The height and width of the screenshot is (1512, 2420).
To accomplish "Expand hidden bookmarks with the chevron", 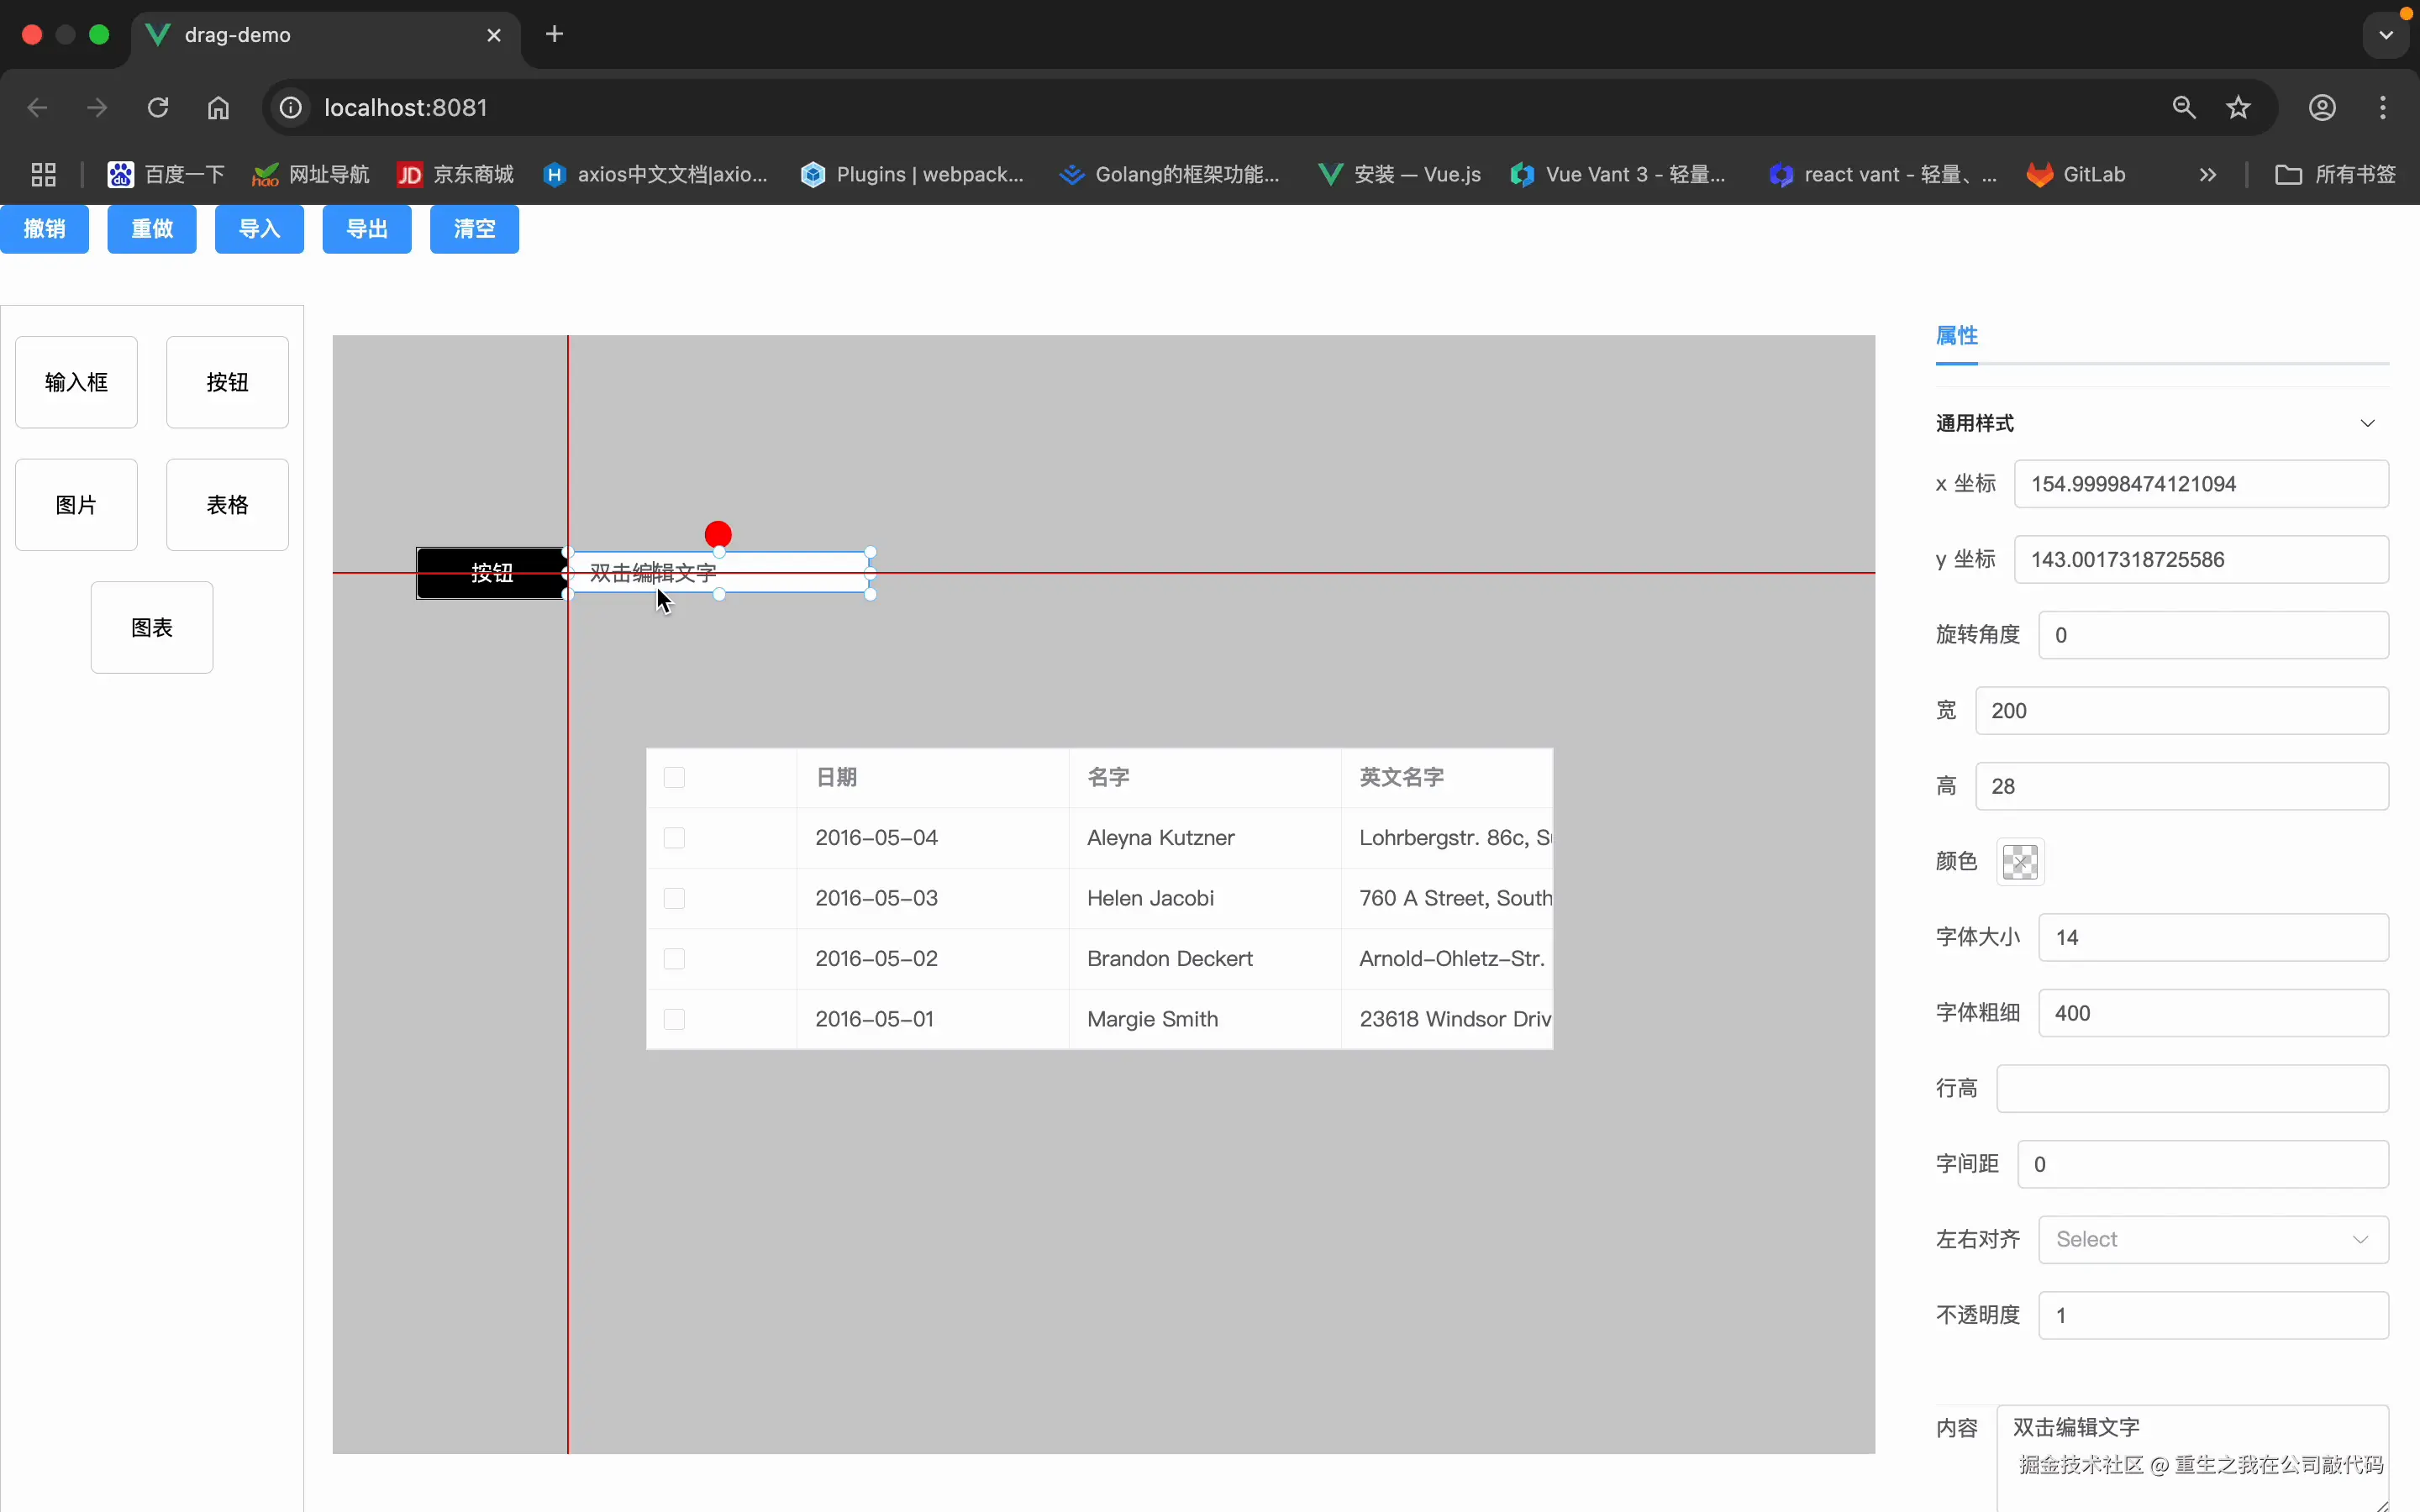I will coord(2207,173).
